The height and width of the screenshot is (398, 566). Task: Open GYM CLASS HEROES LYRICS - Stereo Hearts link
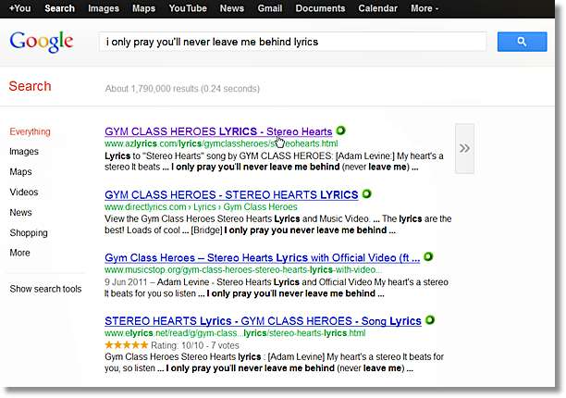(x=218, y=131)
